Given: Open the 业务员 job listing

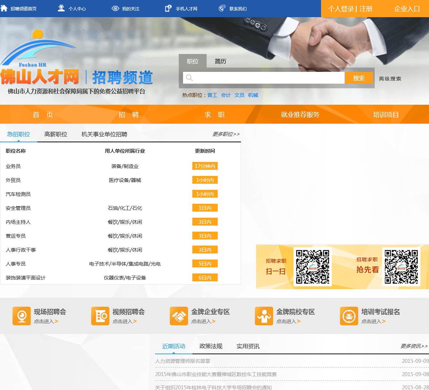Looking at the screenshot, I should pyautogui.click(x=13, y=166).
